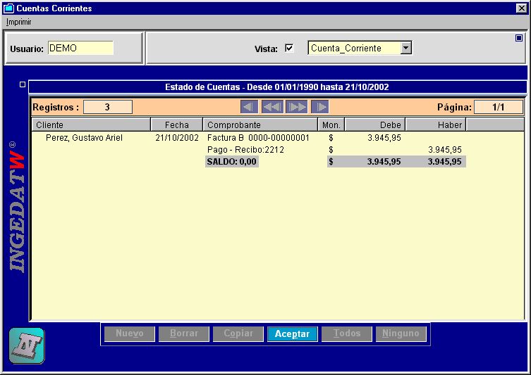Jump to last page arrow
The image size is (531, 375).
[x=319, y=107]
